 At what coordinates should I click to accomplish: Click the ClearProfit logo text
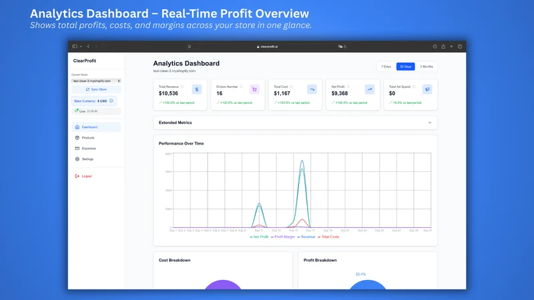(85, 61)
